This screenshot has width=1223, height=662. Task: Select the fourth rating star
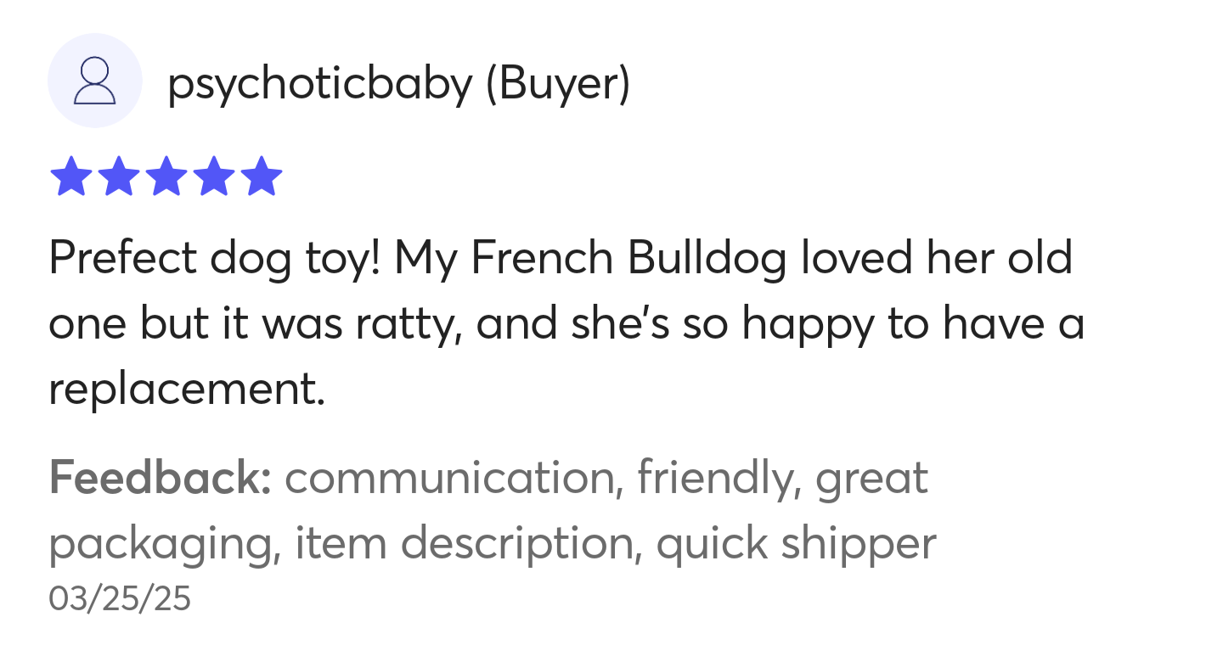(213, 177)
